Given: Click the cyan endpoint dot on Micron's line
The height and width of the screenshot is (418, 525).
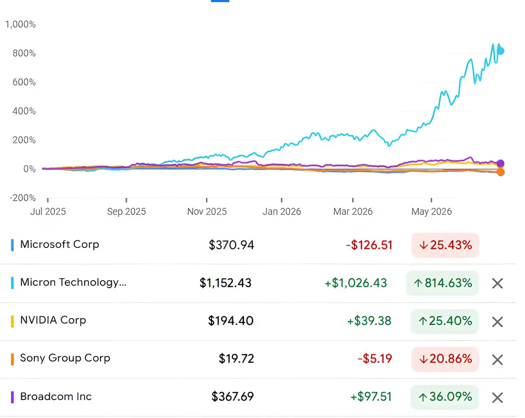Looking at the screenshot, I should pyautogui.click(x=501, y=51).
